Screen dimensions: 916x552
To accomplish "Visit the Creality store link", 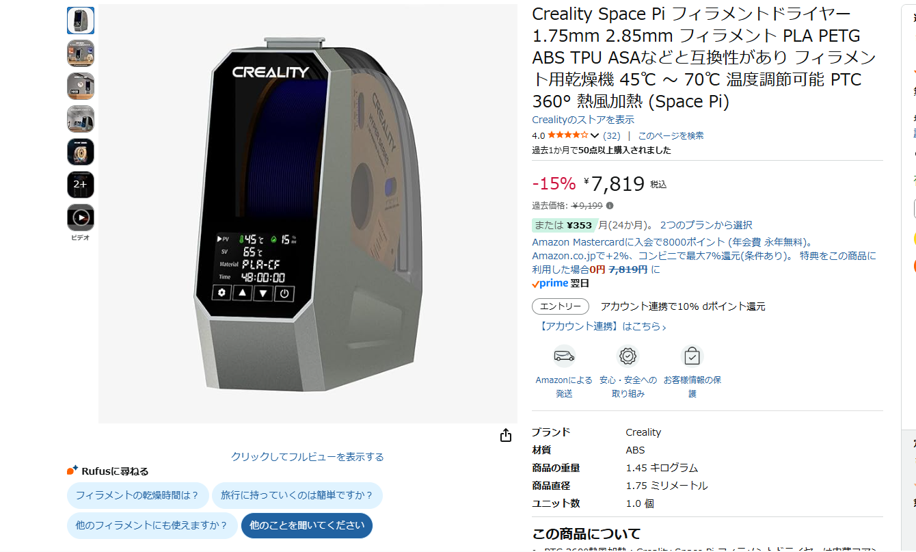I will [583, 120].
